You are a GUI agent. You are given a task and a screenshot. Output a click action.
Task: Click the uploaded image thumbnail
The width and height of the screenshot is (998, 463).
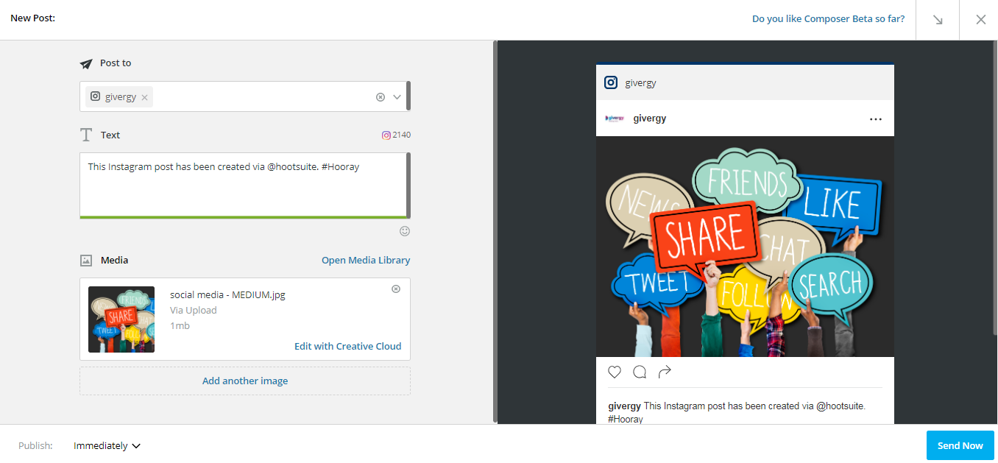coord(121,319)
